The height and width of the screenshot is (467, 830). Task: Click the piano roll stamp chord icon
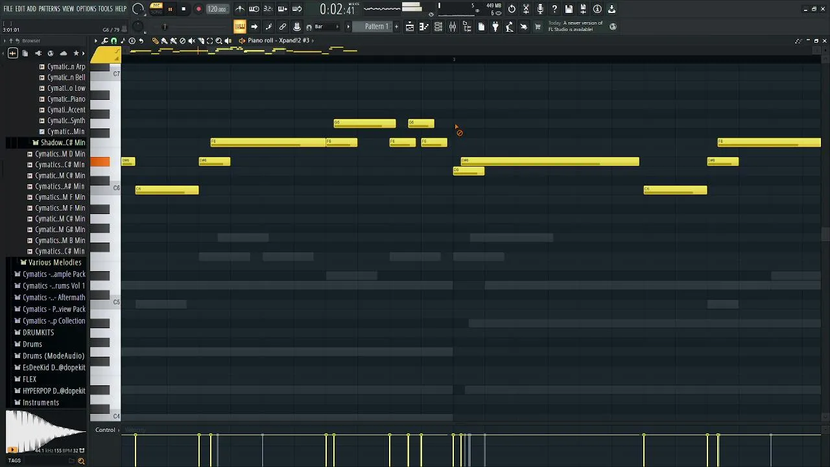point(132,40)
